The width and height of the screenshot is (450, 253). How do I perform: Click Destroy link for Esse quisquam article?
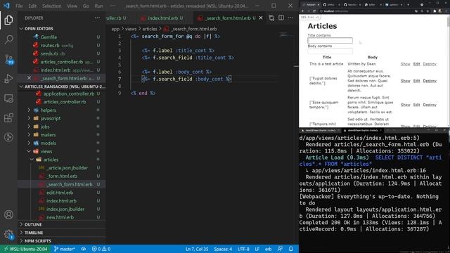[x=430, y=105]
